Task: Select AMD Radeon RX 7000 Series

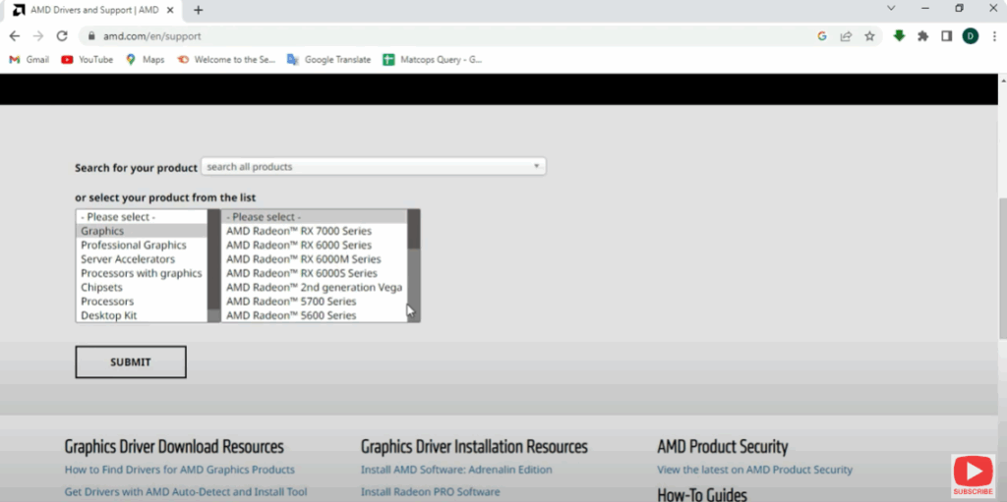Action: tap(314, 231)
